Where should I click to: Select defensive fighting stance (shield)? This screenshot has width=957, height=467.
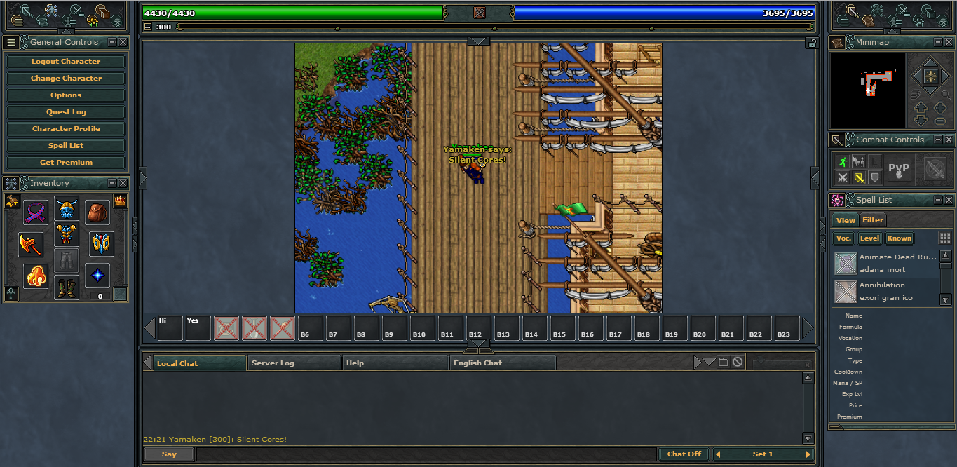click(x=874, y=177)
